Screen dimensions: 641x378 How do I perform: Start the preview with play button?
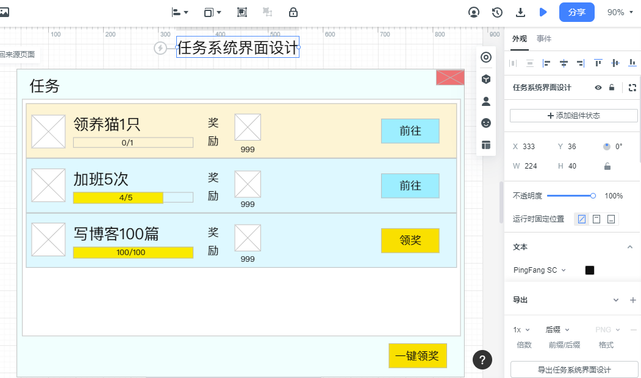click(x=543, y=12)
